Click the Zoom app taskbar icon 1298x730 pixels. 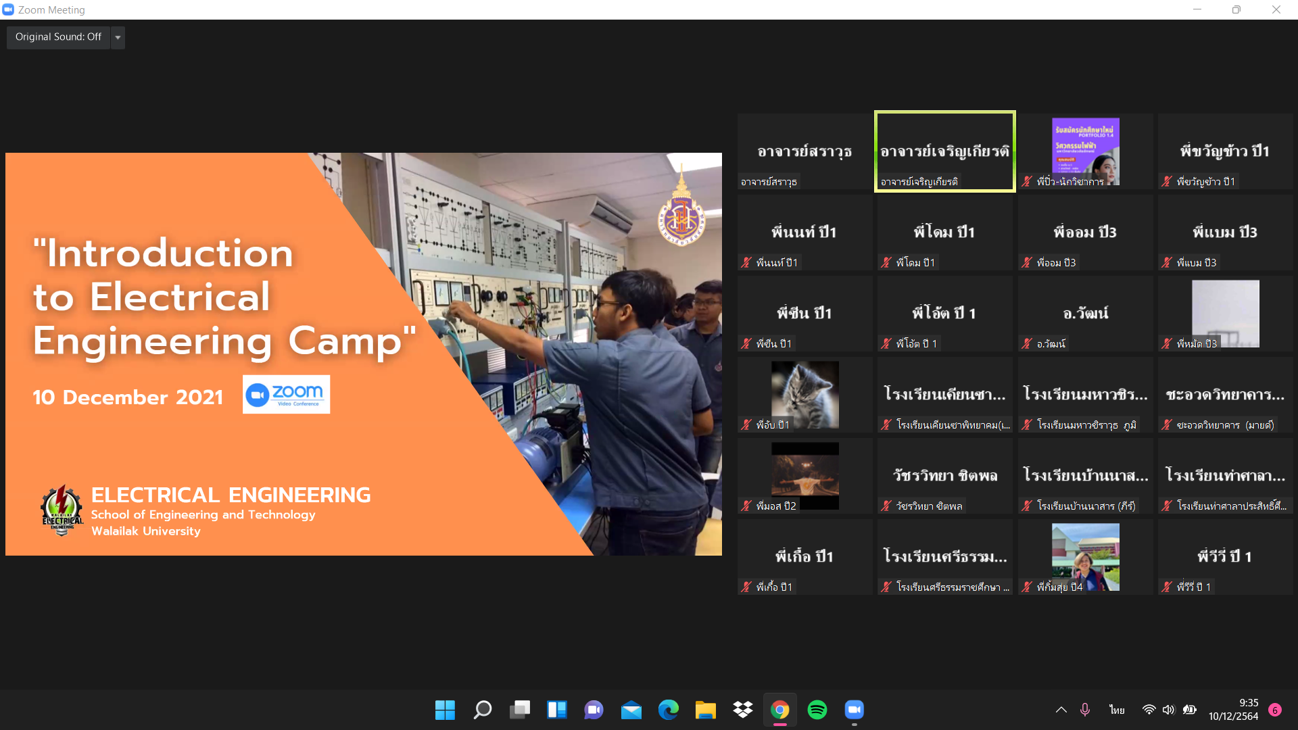pyautogui.click(x=854, y=710)
